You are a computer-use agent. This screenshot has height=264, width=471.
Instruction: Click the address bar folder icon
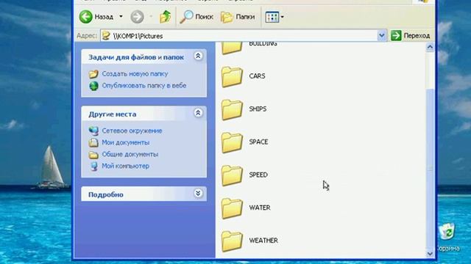(106, 36)
